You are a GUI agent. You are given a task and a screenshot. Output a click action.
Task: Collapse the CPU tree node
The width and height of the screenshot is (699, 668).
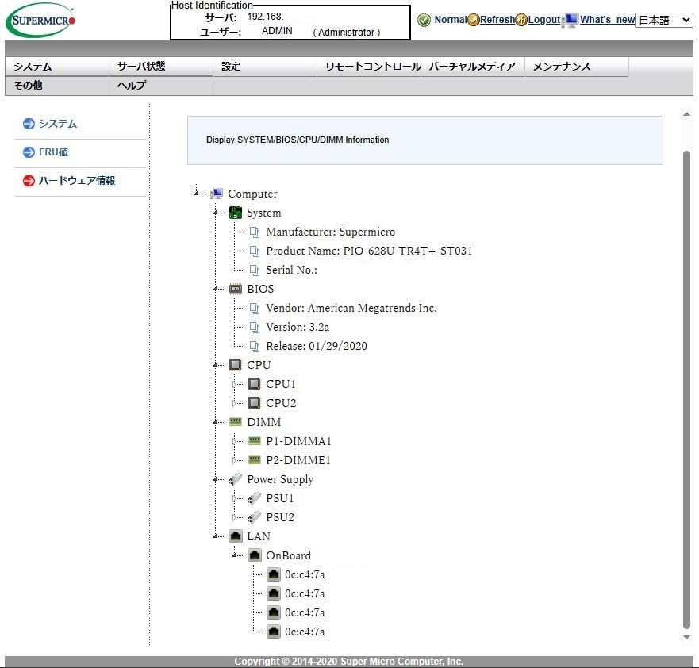point(215,364)
